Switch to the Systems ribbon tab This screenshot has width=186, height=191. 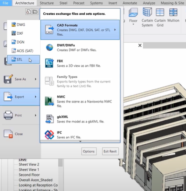tap(96, 3)
